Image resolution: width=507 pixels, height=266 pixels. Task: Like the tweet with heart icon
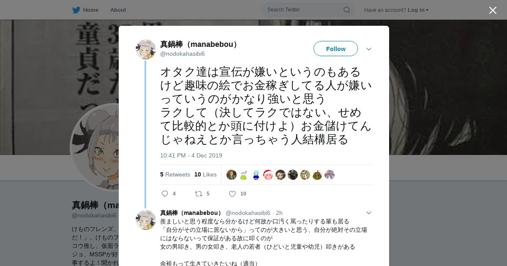(232, 194)
